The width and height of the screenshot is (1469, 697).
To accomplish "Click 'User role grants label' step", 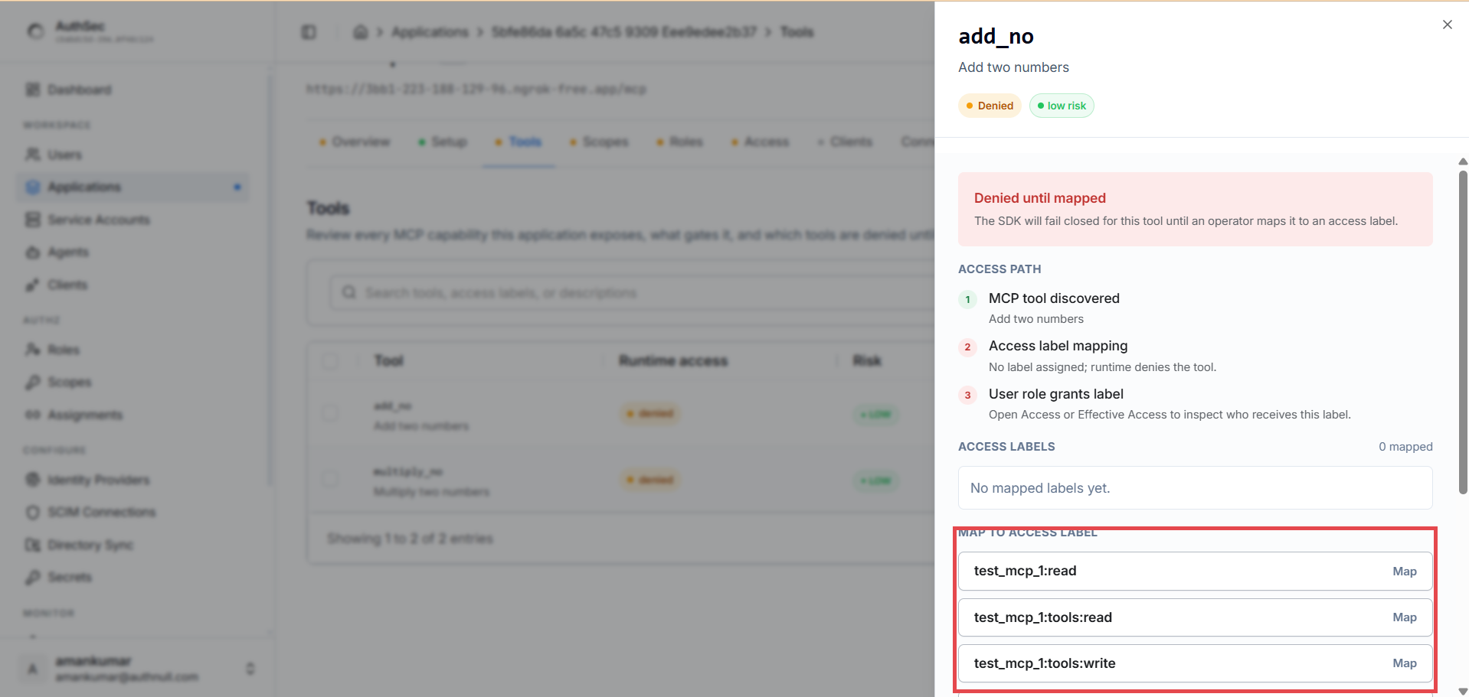I will (1055, 394).
